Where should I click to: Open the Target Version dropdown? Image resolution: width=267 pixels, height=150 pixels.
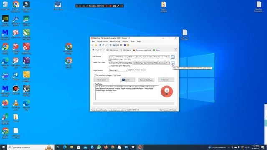coord(118,70)
